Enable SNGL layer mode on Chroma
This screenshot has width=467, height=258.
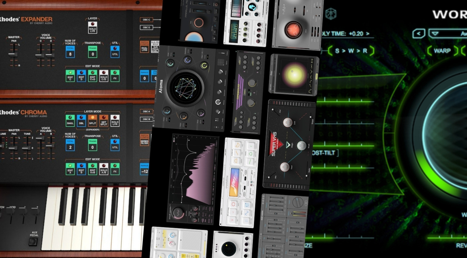coord(70,120)
